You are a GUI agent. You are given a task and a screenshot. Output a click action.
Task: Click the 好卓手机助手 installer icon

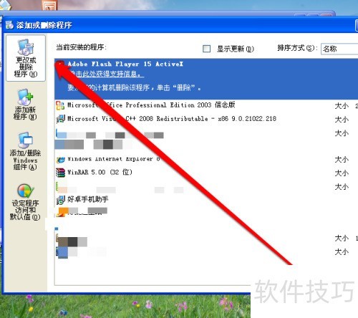click(60, 200)
